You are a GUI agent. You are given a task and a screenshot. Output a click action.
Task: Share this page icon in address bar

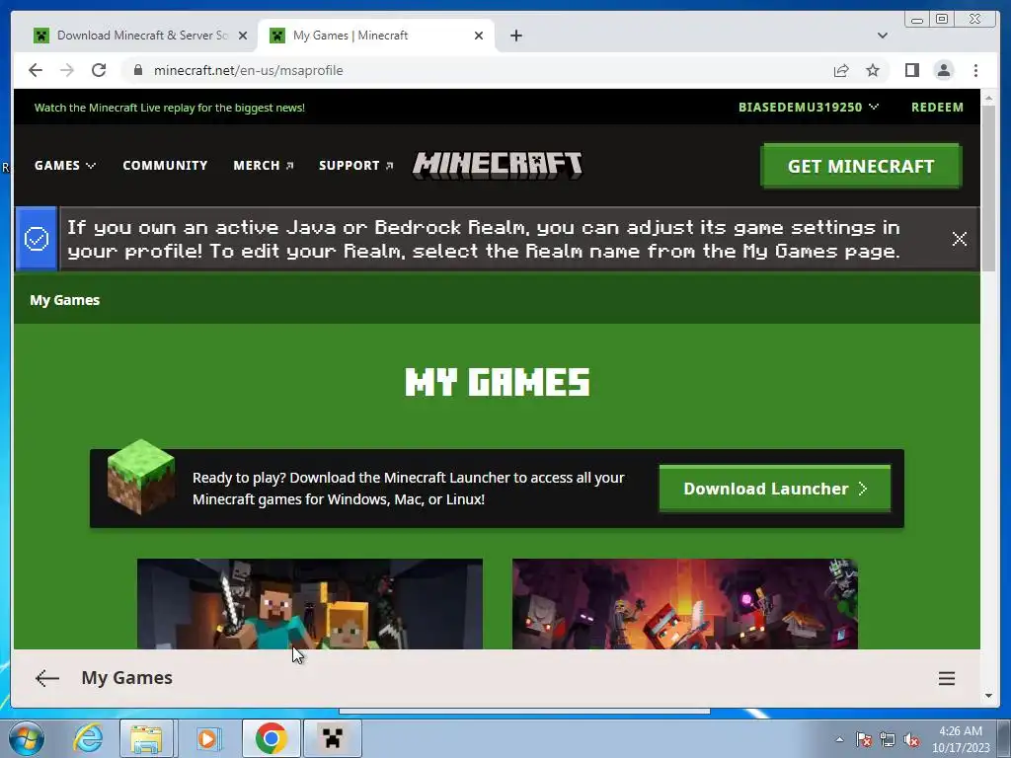(841, 71)
